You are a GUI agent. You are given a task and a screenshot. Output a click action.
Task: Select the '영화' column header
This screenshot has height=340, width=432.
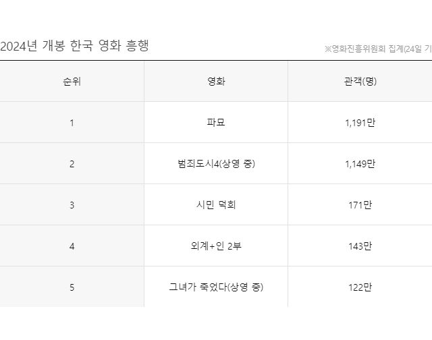tap(216, 82)
